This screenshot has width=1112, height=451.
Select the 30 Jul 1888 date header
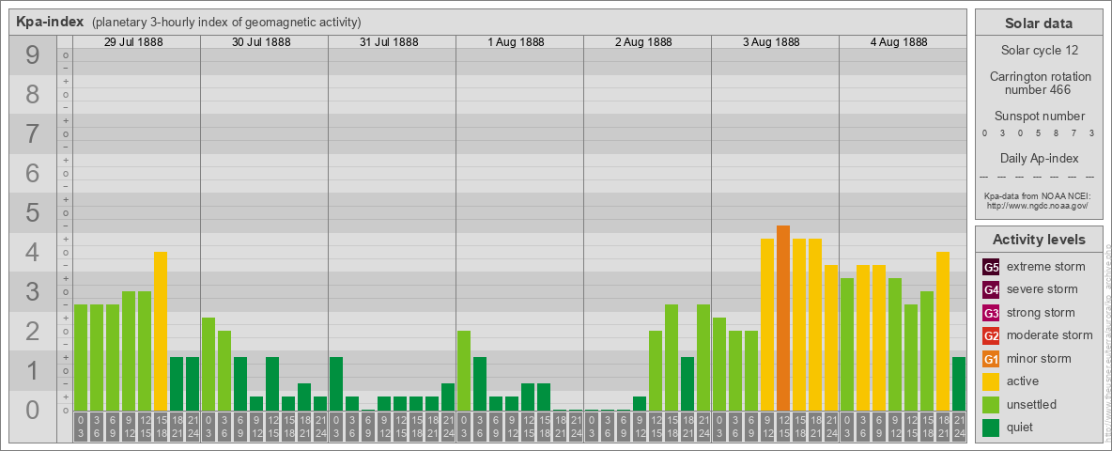(261, 42)
